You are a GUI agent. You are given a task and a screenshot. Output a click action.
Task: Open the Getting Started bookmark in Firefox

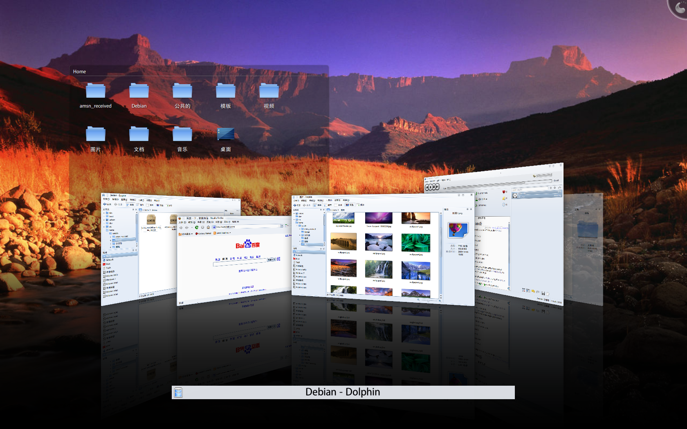[204, 233]
